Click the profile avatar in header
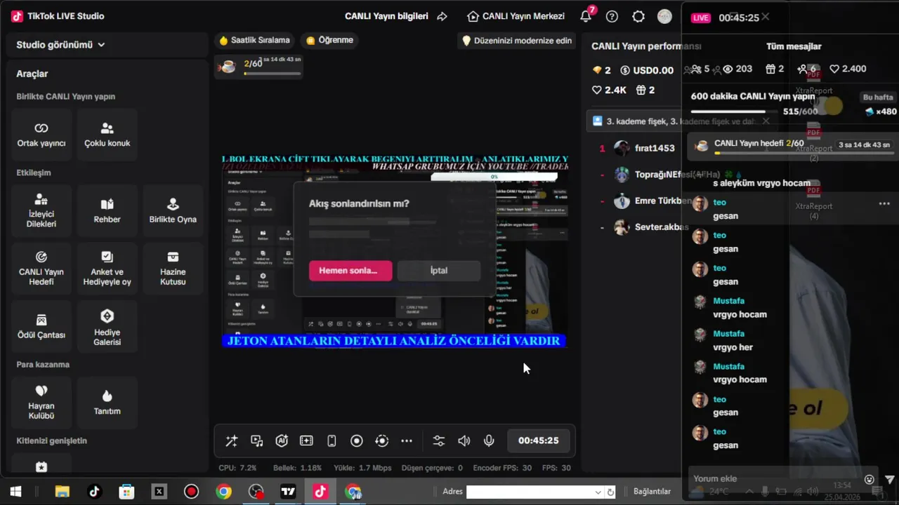This screenshot has width=899, height=505. coord(664,16)
